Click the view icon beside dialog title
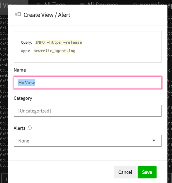Screen dimensions: 172x183 pos(18,14)
